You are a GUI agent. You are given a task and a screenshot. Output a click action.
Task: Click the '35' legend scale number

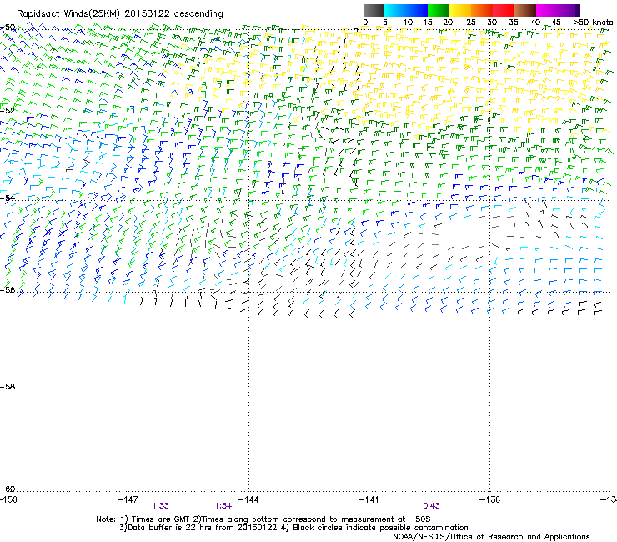tap(514, 23)
